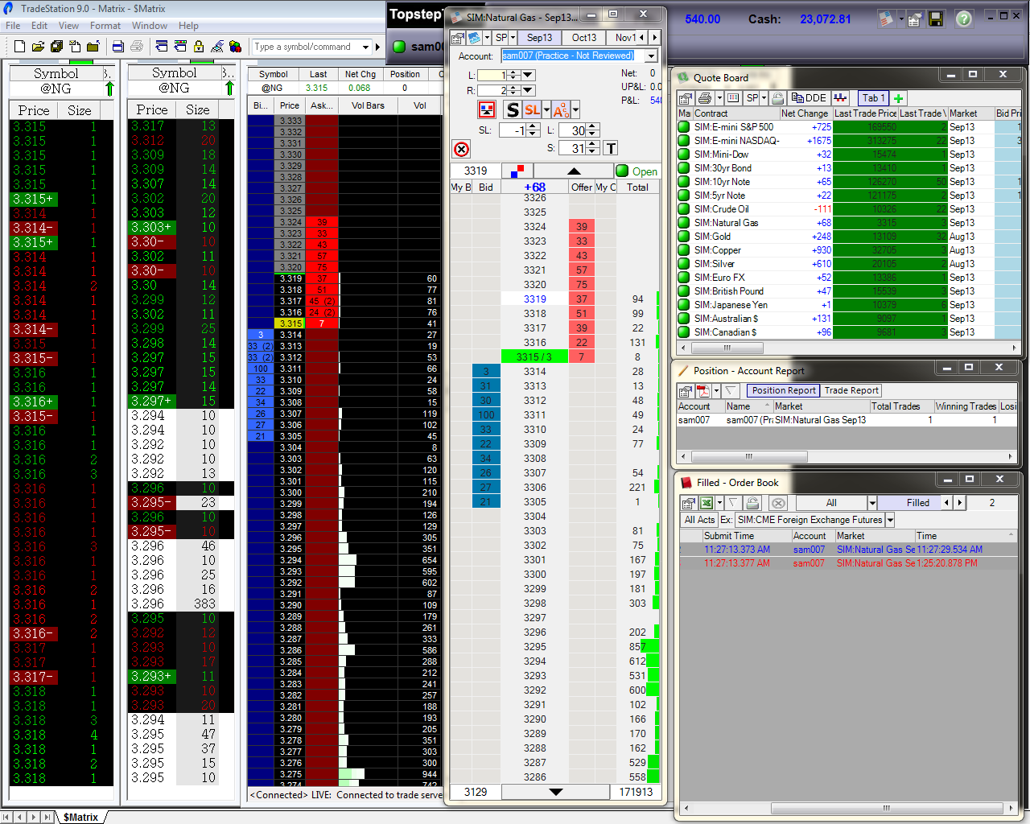Image resolution: width=1030 pixels, height=824 pixels.
Task: Toggle green indicator for SIM:Japanese Yen row
Action: 684,304
